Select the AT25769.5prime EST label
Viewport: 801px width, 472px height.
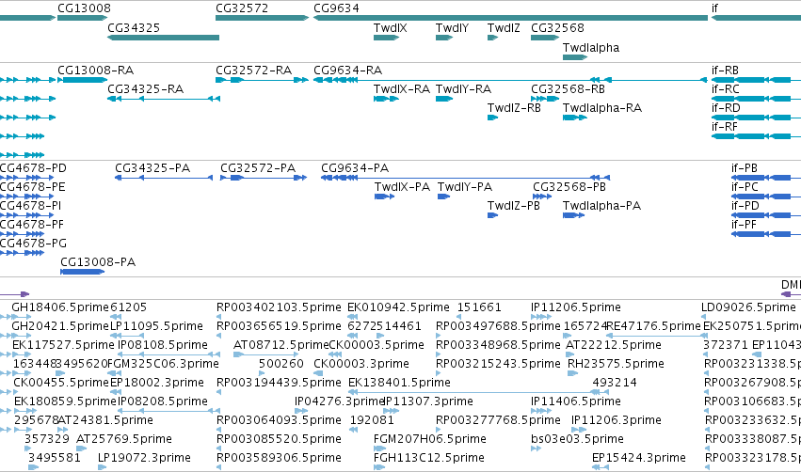[x=124, y=439]
